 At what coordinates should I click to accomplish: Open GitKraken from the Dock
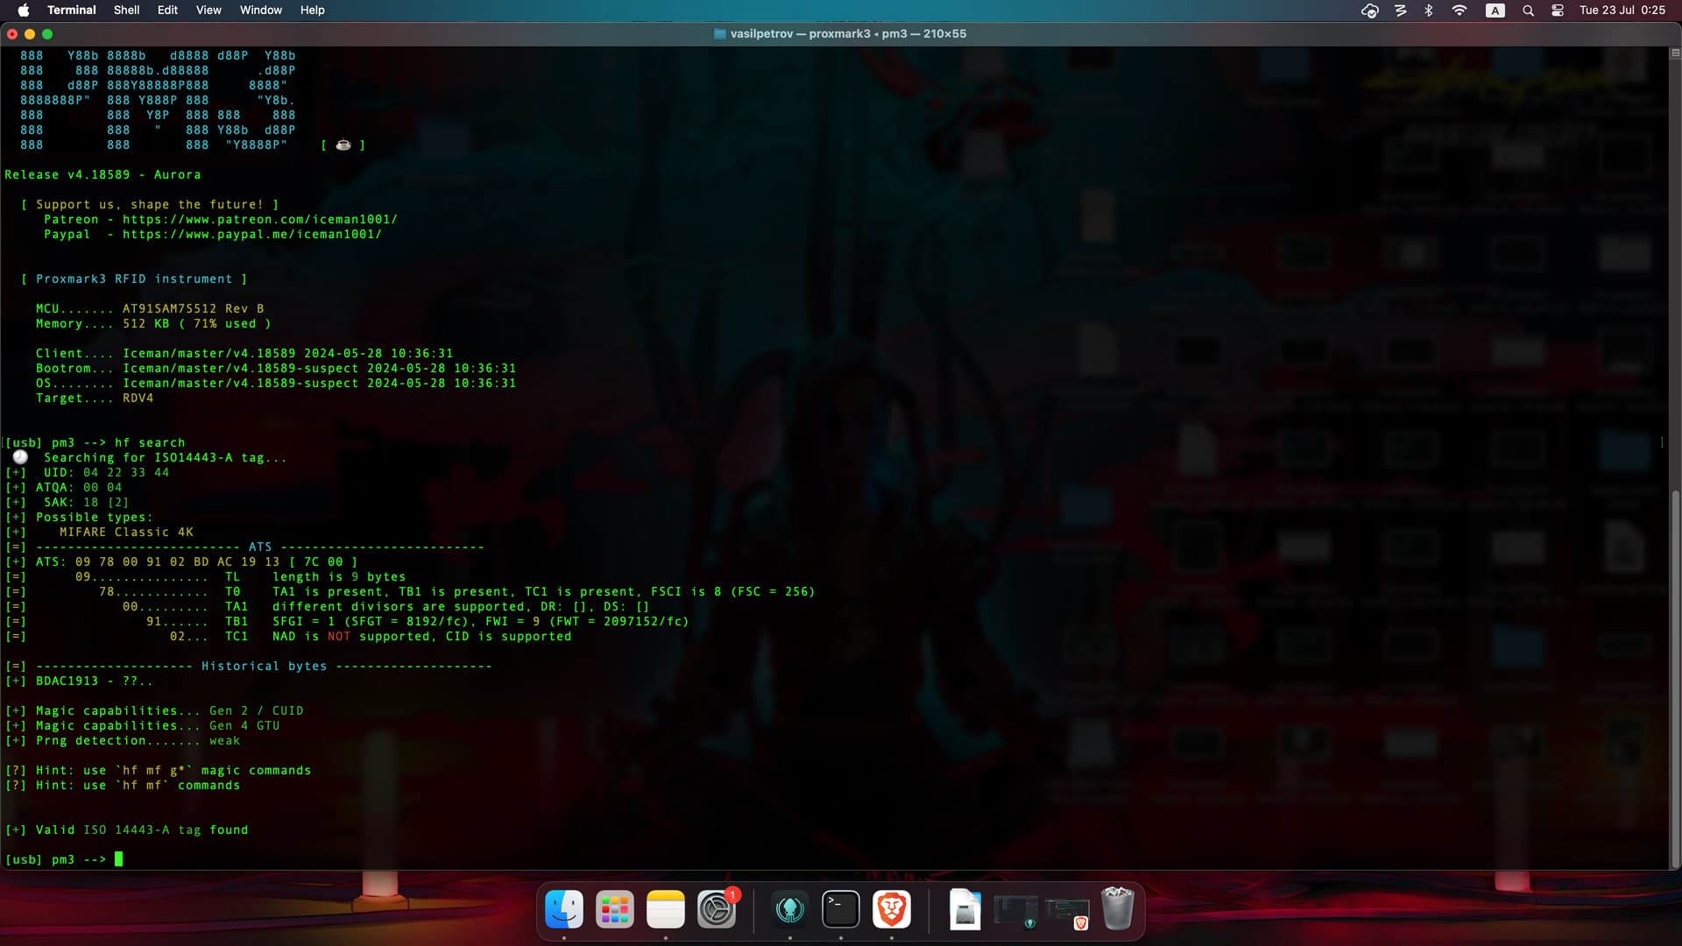(x=790, y=910)
